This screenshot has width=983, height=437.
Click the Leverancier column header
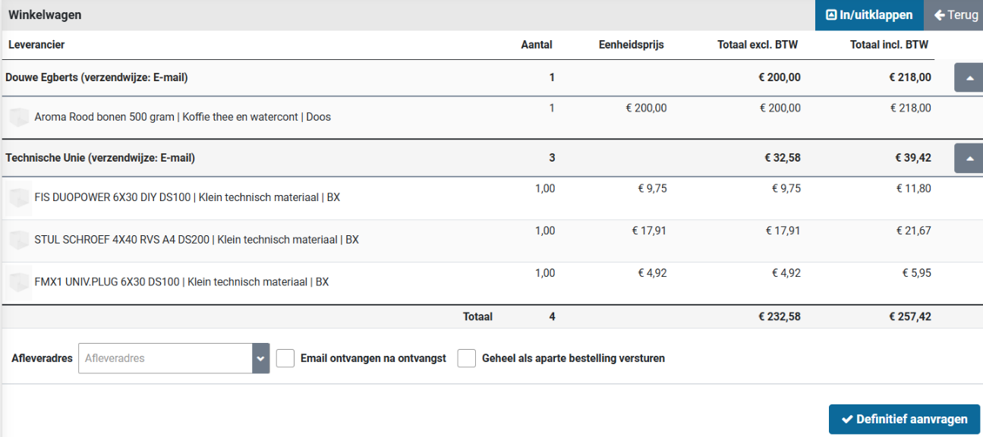pyautogui.click(x=36, y=45)
